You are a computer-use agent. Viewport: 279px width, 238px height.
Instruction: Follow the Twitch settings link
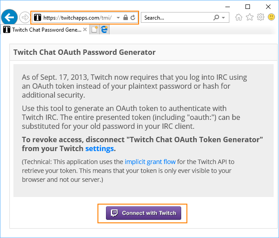click(99, 148)
